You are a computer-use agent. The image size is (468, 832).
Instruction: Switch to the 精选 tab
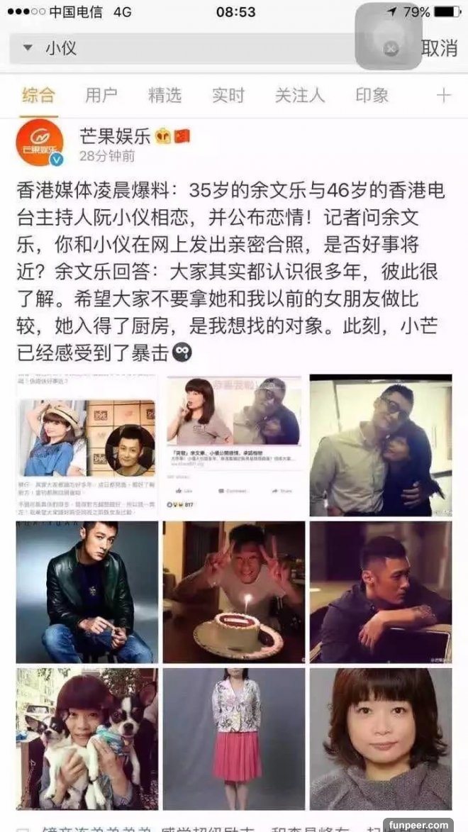click(x=165, y=96)
